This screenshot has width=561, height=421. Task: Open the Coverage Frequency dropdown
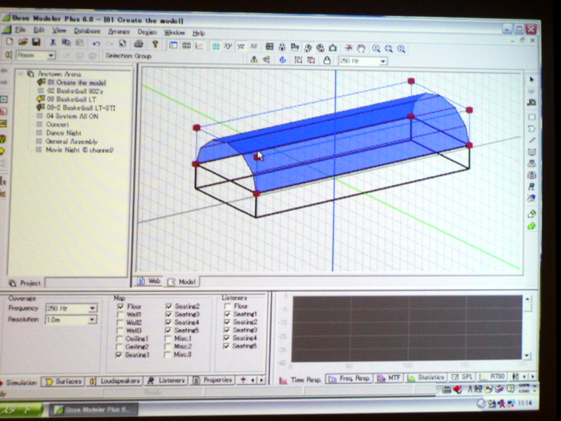tap(93, 308)
